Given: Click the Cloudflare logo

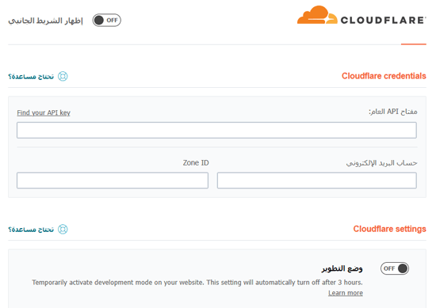Looking at the screenshot, I should (361, 15).
